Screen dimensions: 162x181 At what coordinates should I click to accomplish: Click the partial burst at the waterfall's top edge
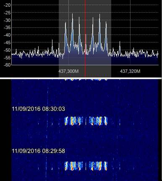(86, 80)
